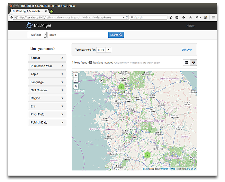Zoom out on the map
Screen dimensions: 225x182
click(x=76, y=80)
